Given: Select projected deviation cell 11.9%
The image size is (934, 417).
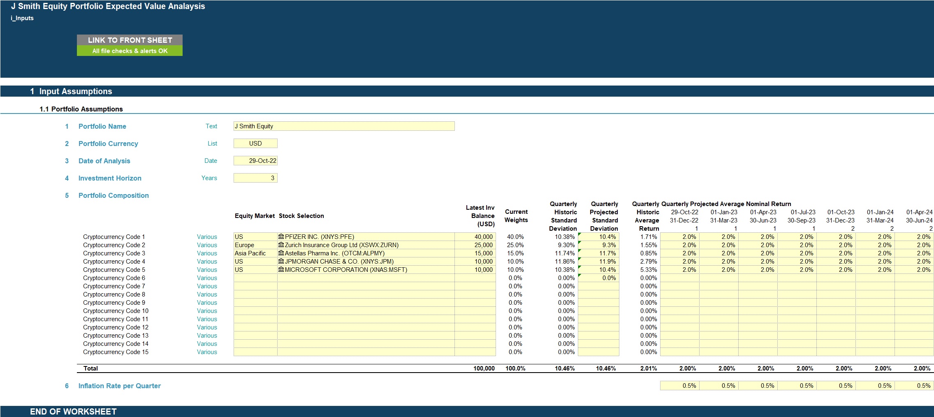Looking at the screenshot, I should 598,262.
